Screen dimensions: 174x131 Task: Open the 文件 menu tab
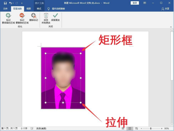5,9
